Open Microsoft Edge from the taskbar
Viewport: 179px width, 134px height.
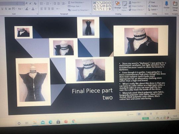pyautogui.click(x=50, y=122)
